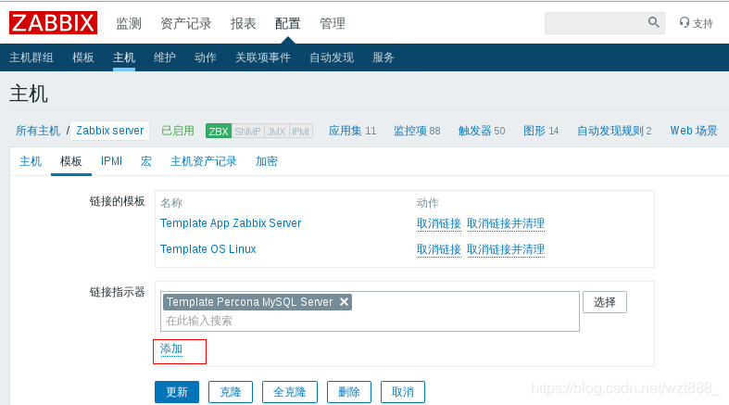729x405 pixels.
Task: Click the ZABBIX logo
Action: point(53,23)
